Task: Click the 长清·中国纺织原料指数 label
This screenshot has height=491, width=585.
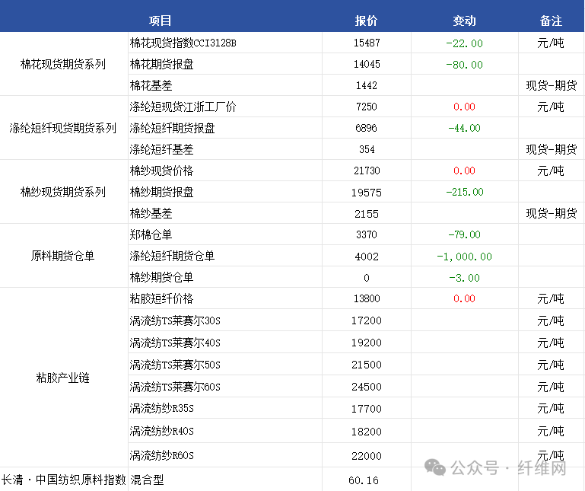Action: 64,480
